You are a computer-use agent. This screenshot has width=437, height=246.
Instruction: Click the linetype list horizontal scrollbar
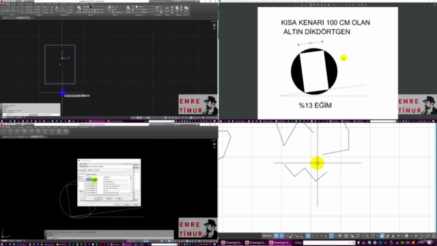(x=108, y=195)
